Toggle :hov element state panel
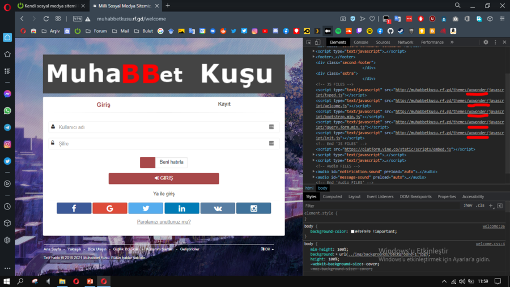510x287 pixels. (467, 205)
